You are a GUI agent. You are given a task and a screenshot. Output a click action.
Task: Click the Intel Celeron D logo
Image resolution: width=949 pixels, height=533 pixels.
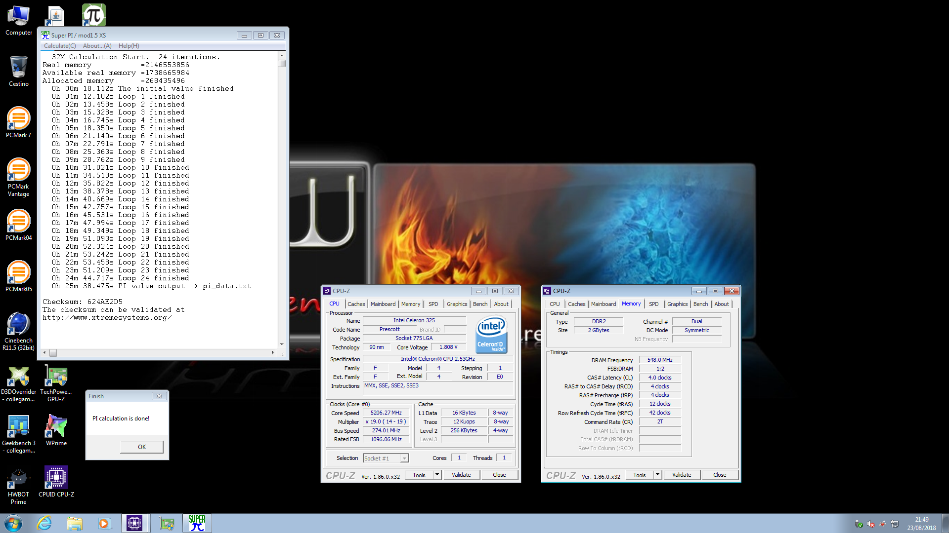pyautogui.click(x=491, y=334)
